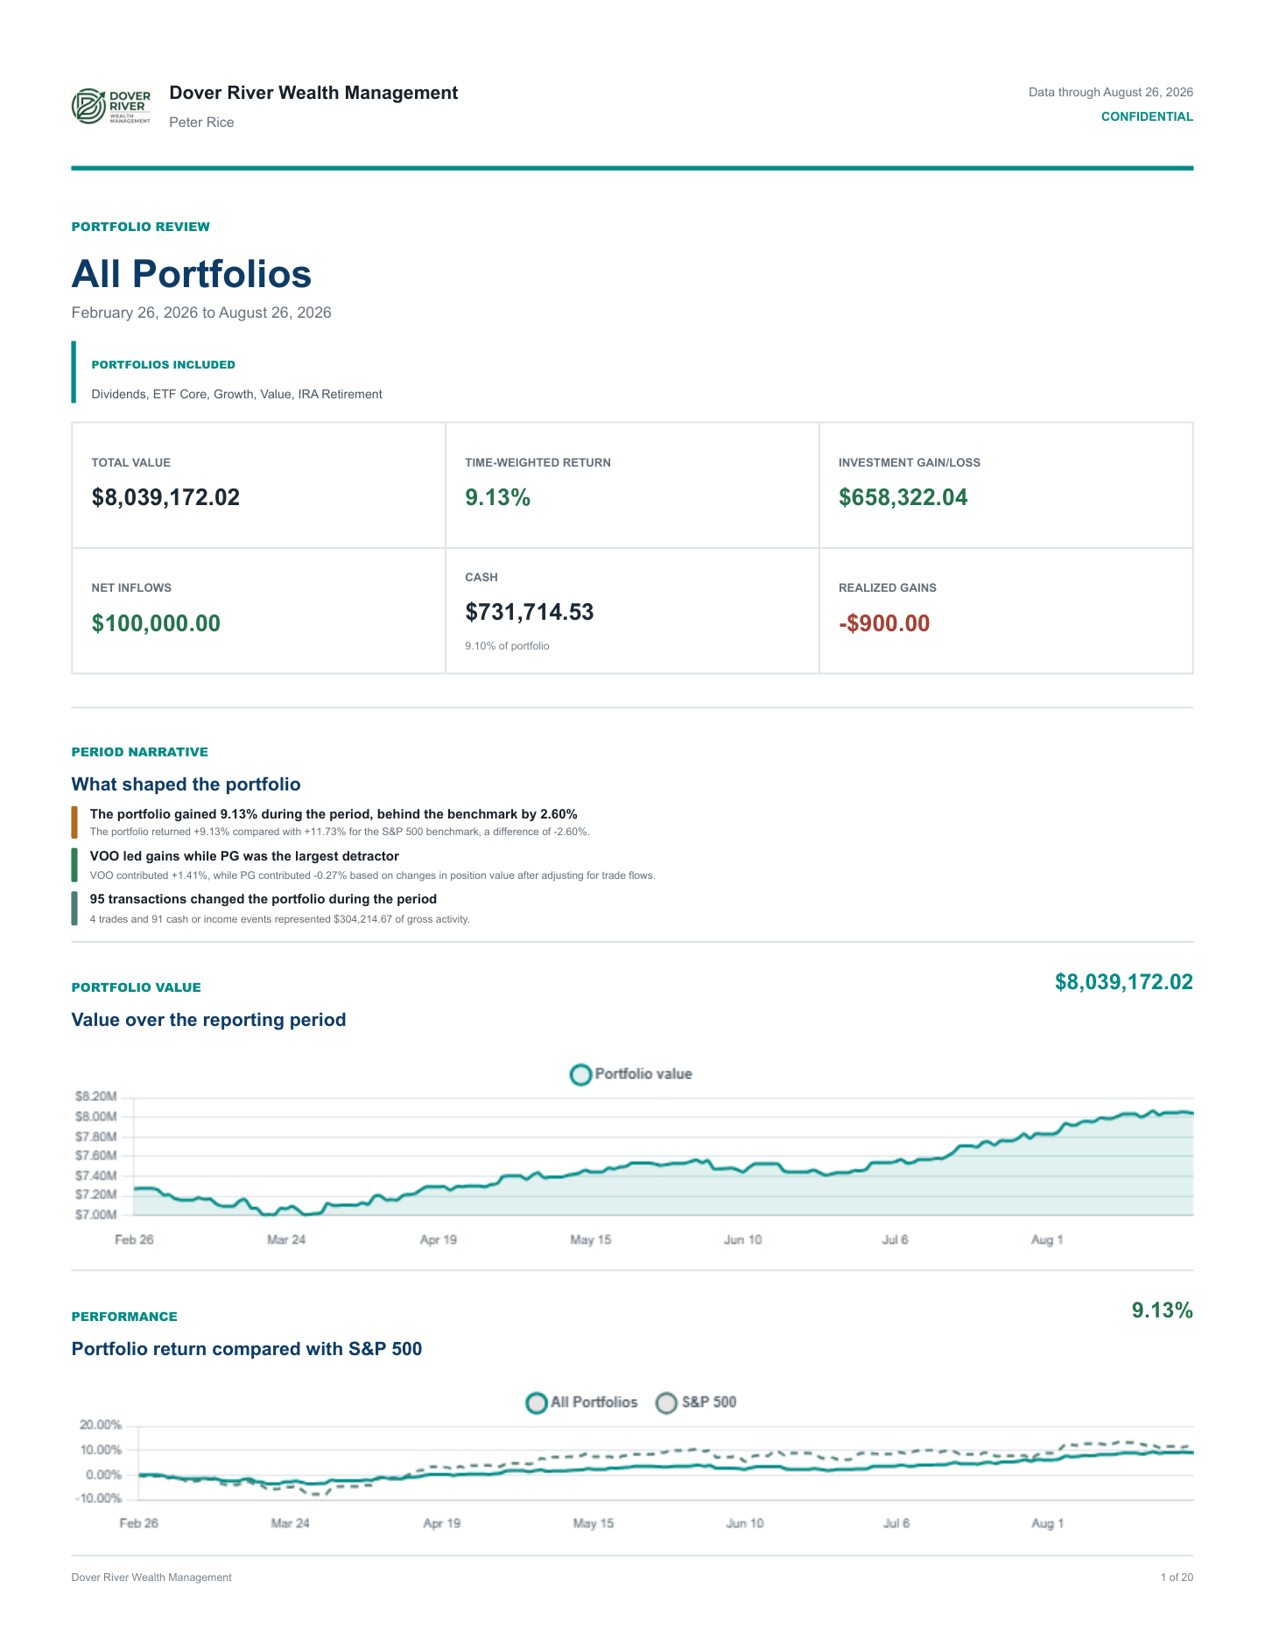Click the CONFIDENTIAL label
1265x1637 pixels.
[x=1147, y=116]
